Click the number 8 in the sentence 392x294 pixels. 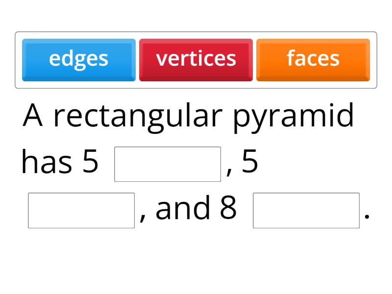pos(228,208)
